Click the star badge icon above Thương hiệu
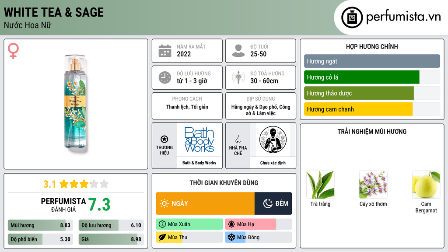This screenshot has height=252, width=448. (x=164, y=139)
